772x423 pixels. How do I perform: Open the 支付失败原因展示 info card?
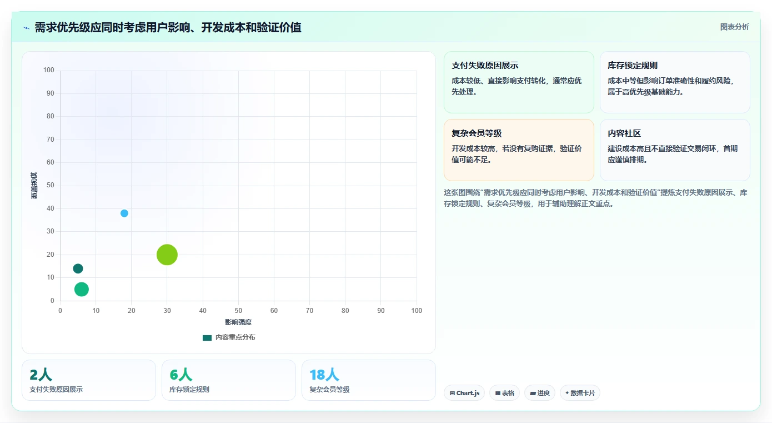tap(519, 82)
